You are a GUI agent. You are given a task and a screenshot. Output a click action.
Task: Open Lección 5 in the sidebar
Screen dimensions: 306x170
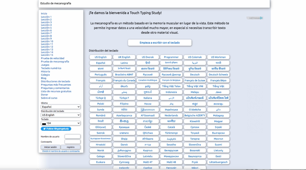click(46, 28)
